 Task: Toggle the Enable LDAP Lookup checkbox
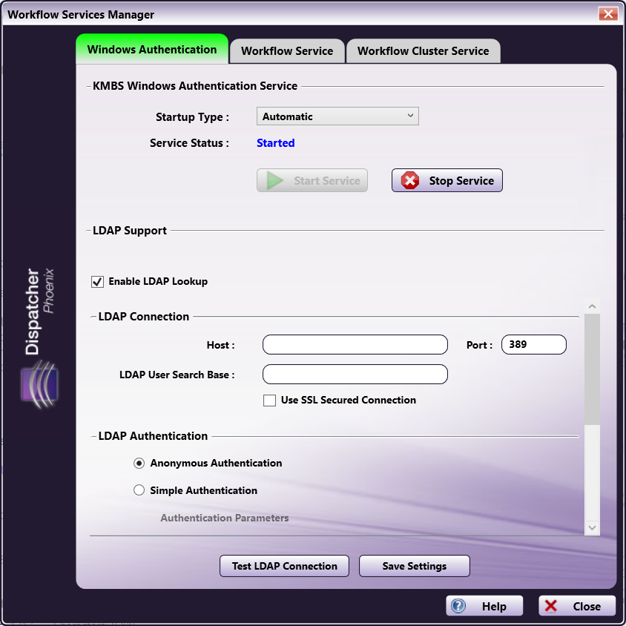97,282
